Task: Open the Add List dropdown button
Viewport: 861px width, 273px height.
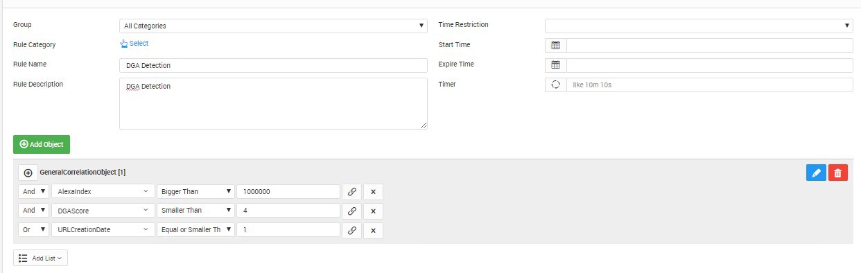Action: click(x=40, y=258)
